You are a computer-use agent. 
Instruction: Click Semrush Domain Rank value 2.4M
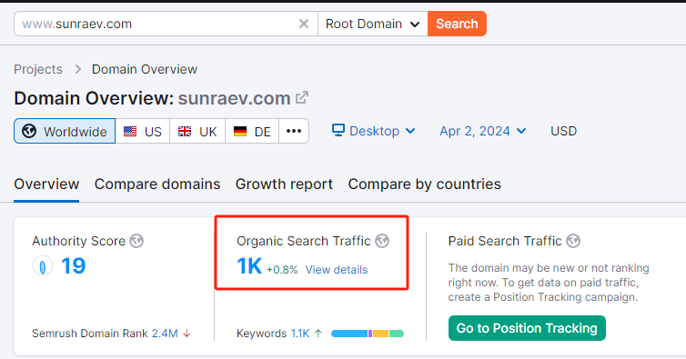[165, 334]
